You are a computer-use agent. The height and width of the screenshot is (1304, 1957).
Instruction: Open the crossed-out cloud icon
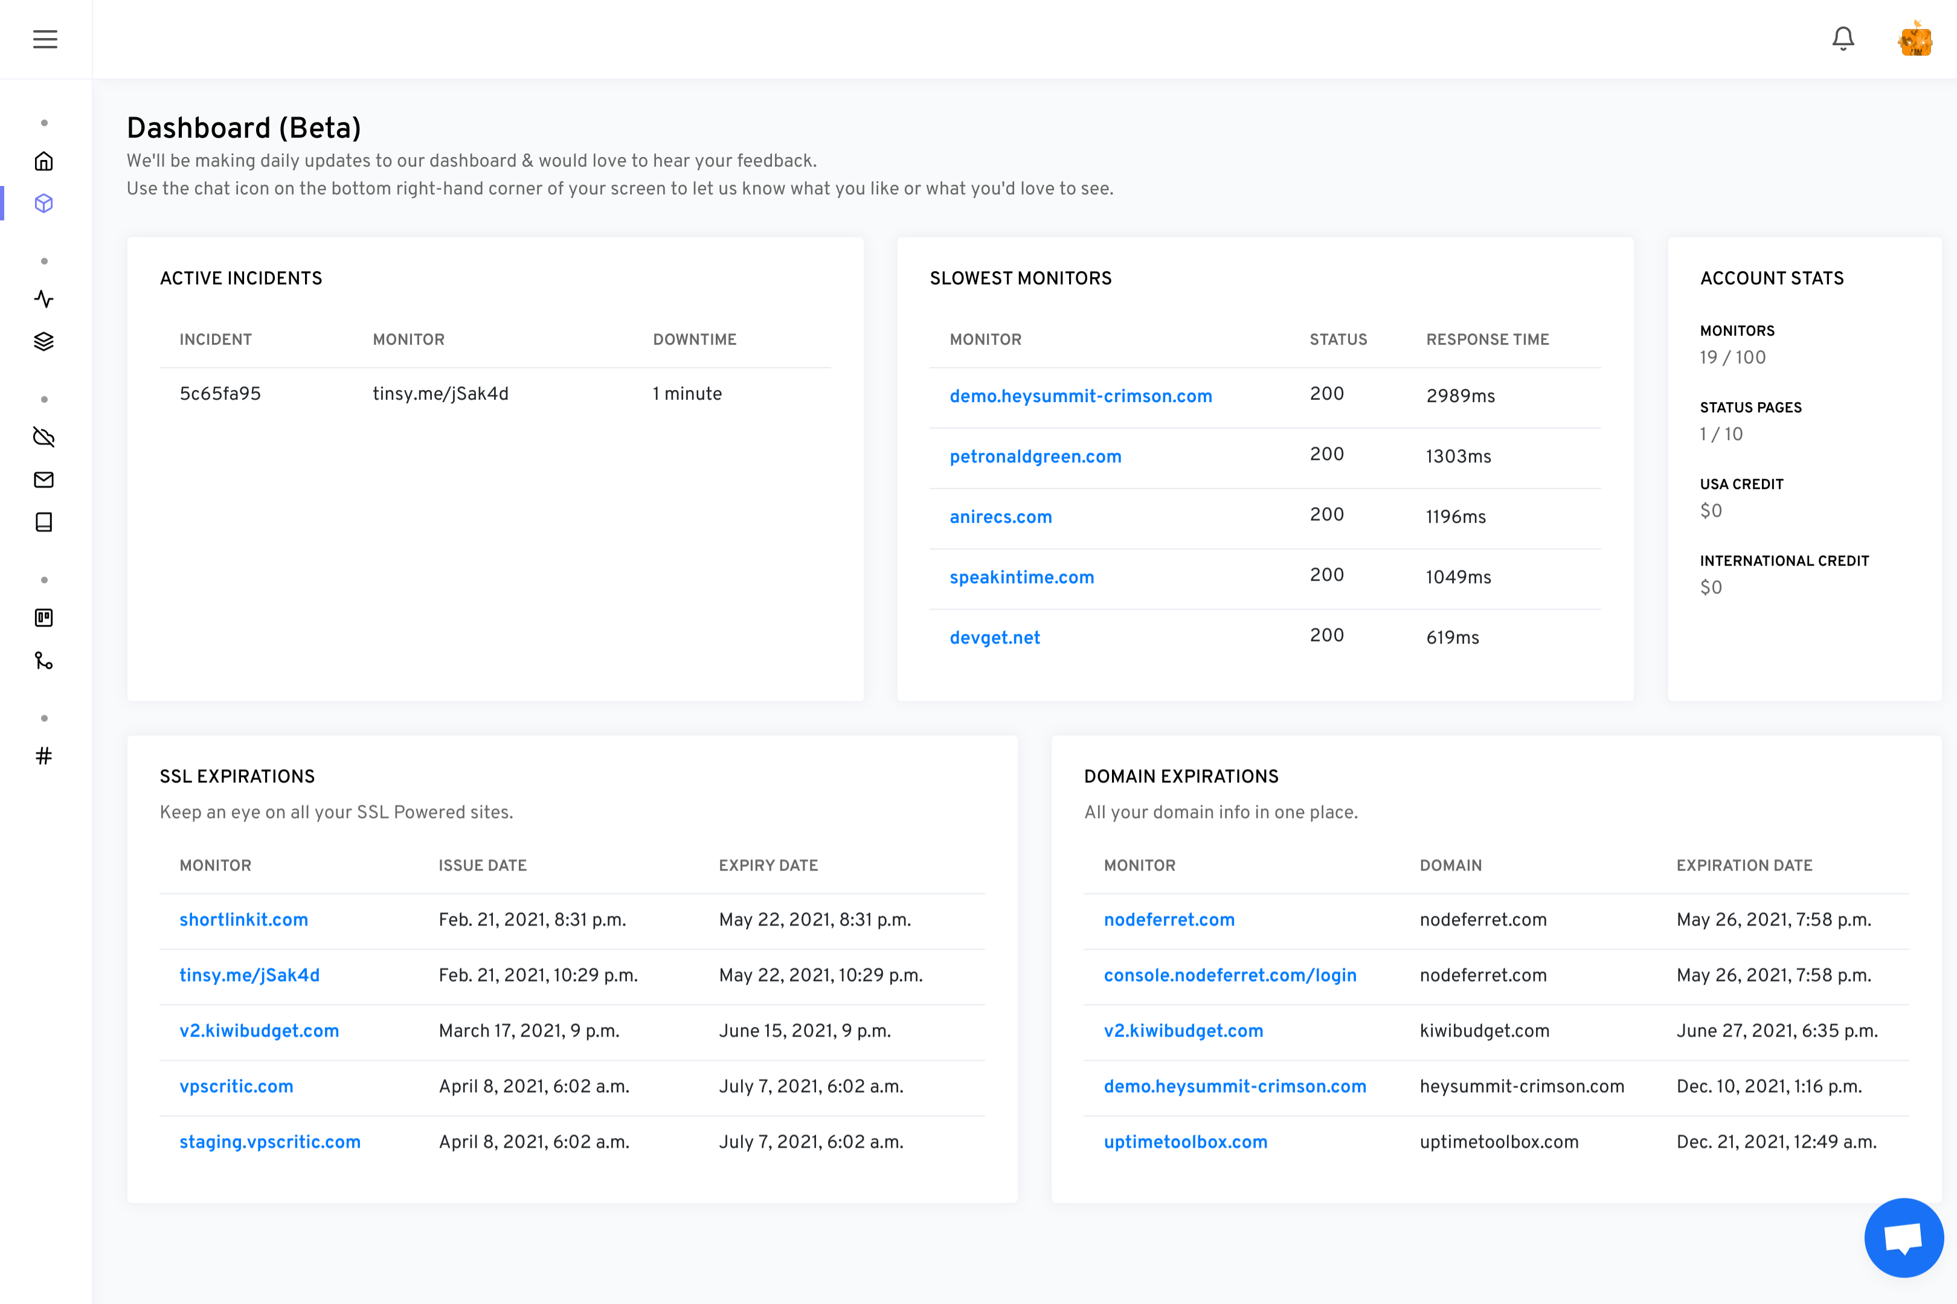(x=44, y=438)
